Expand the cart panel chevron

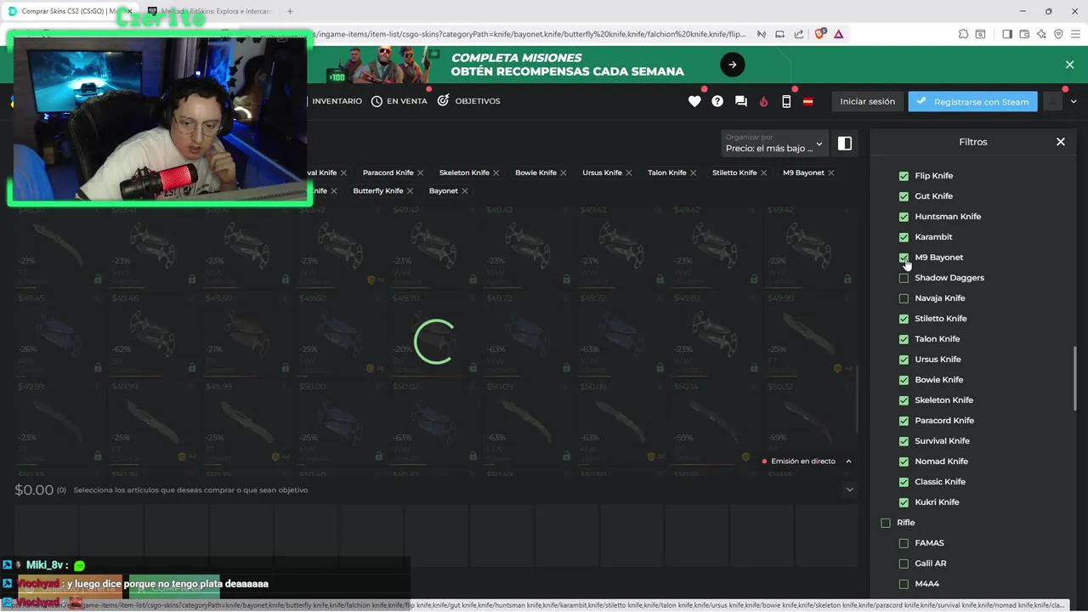849,490
